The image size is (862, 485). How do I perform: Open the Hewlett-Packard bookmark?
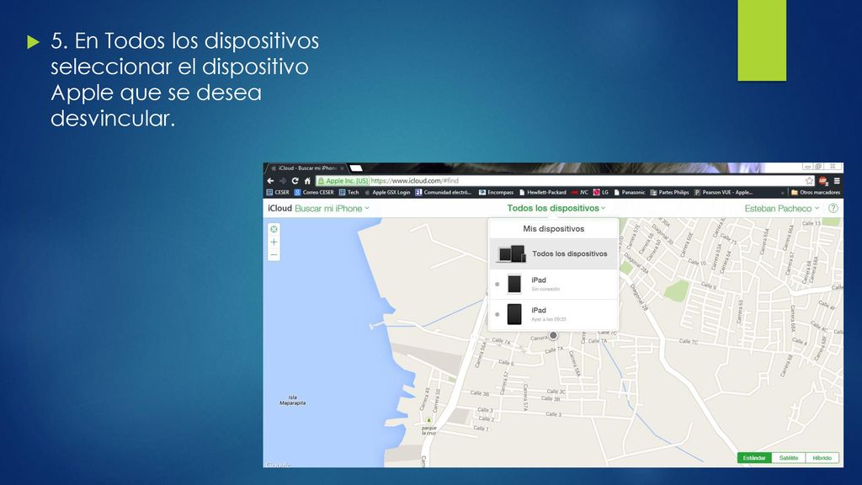[542, 193]
